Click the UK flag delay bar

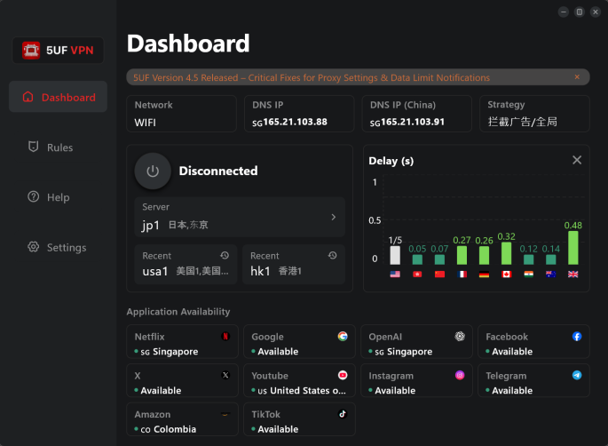coord(572,247)
